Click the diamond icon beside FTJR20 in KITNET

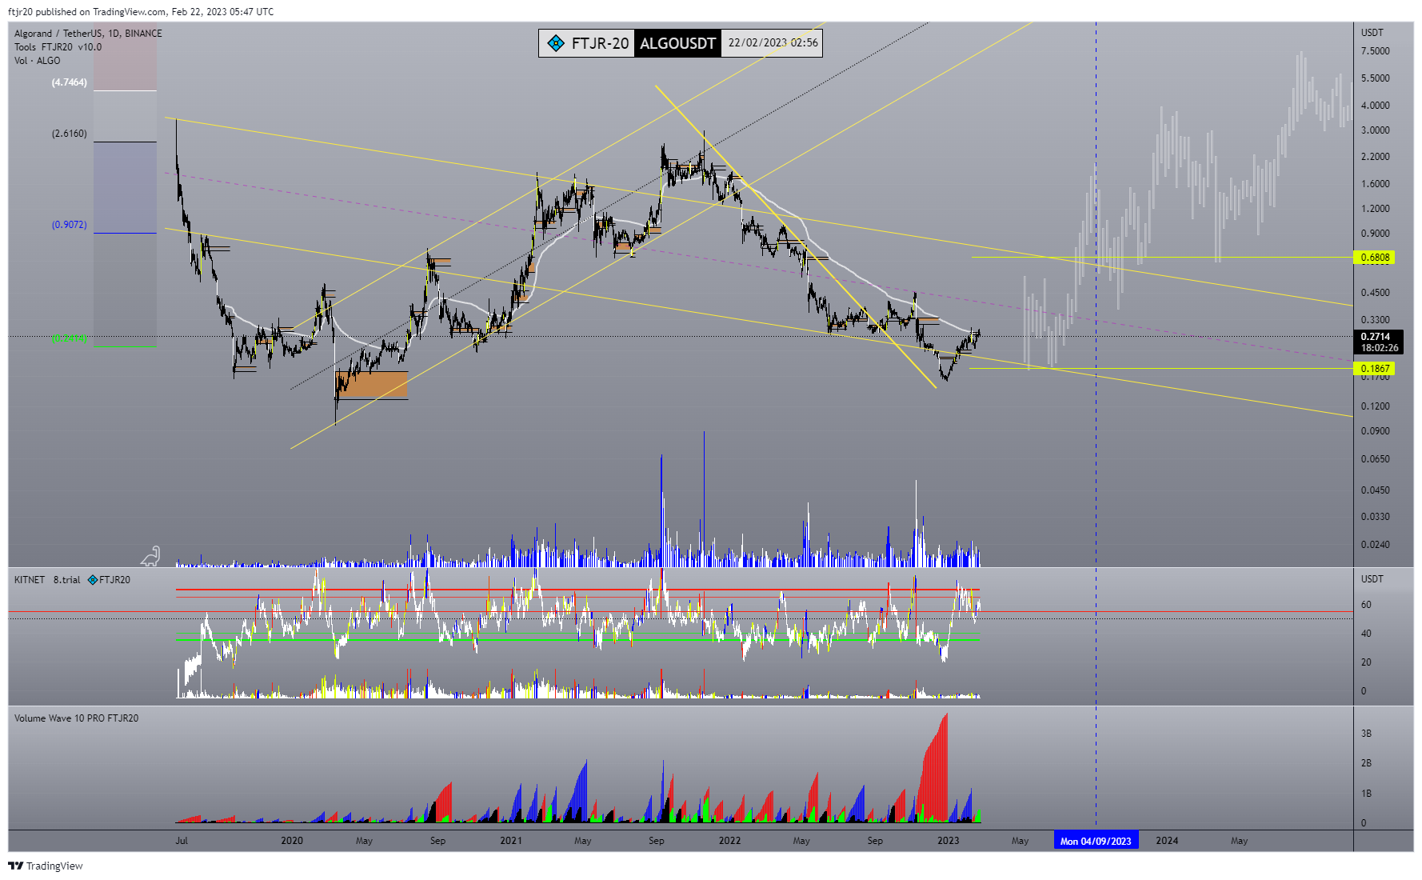click(93, 580)
